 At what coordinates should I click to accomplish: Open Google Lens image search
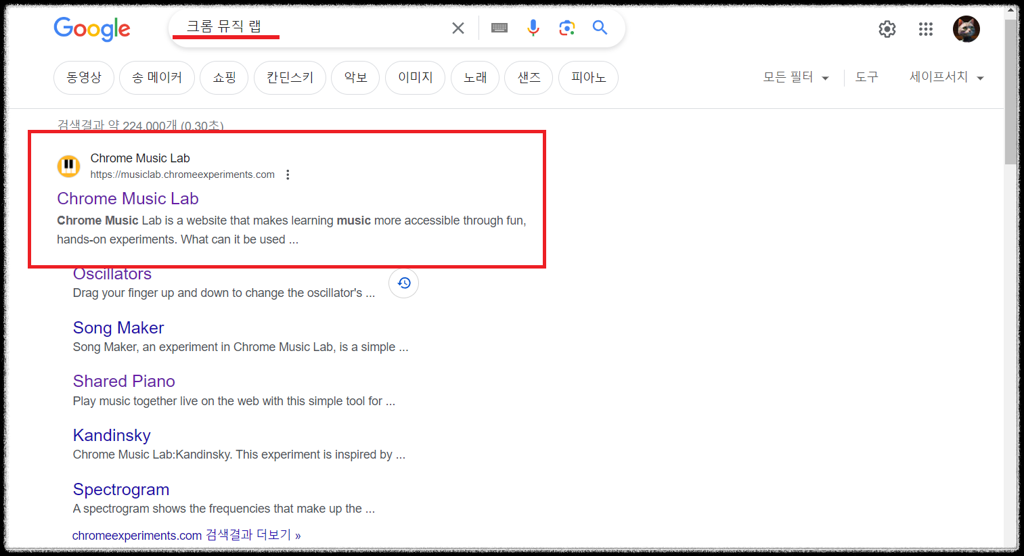coord(567,28)
